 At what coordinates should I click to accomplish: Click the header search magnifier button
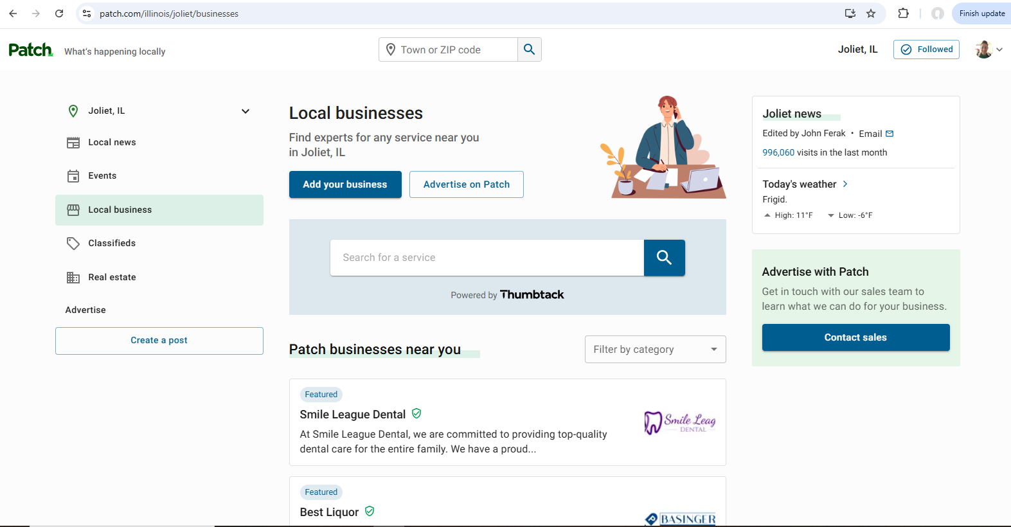point(530,49)
